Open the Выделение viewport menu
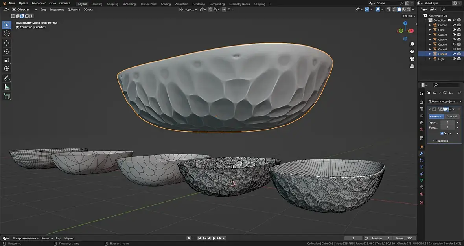The width and height of the screenshot is (464, 246). tap(57, 9)
